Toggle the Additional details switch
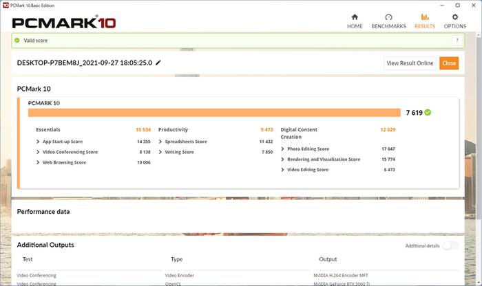 point(450,245)
